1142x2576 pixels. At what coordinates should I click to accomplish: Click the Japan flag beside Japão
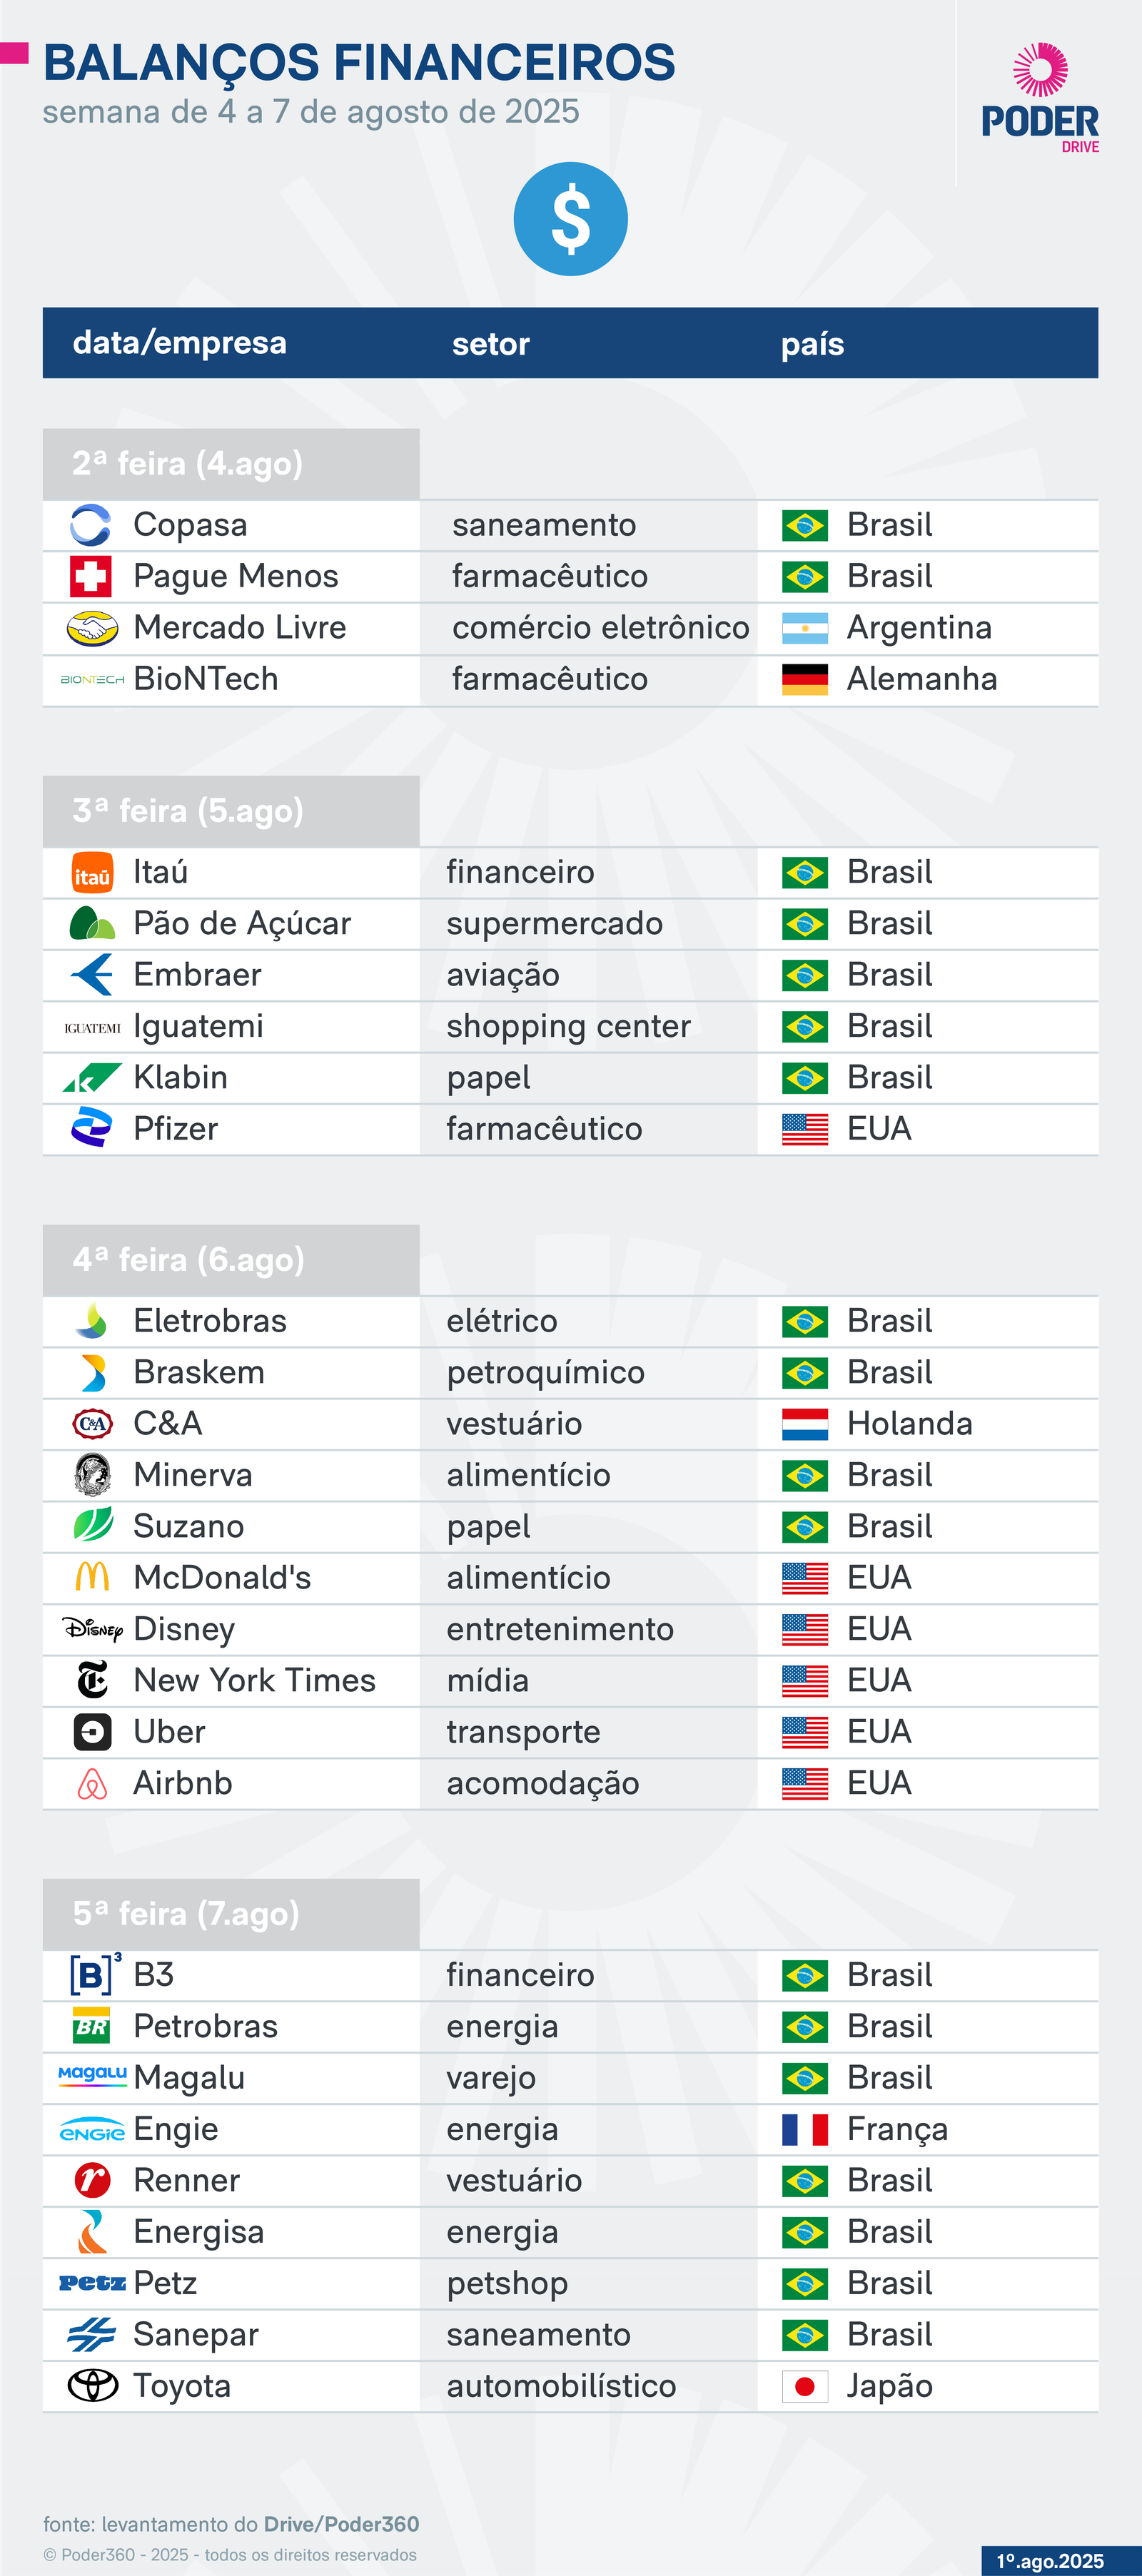pyautogui.click(x=805, y=2387)
